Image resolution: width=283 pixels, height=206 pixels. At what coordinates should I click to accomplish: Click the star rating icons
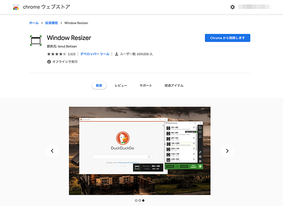pyautogui.click(x=57, y=54)
